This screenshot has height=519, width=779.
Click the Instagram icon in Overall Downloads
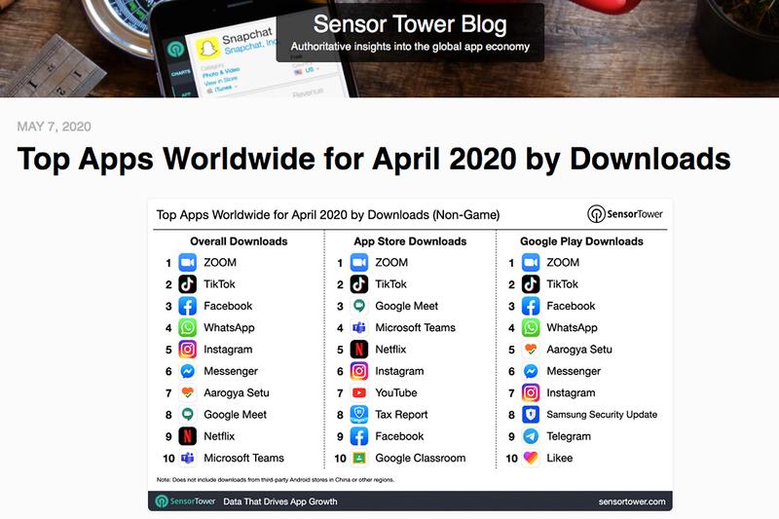pyautogui.click(x=187, y=350)
